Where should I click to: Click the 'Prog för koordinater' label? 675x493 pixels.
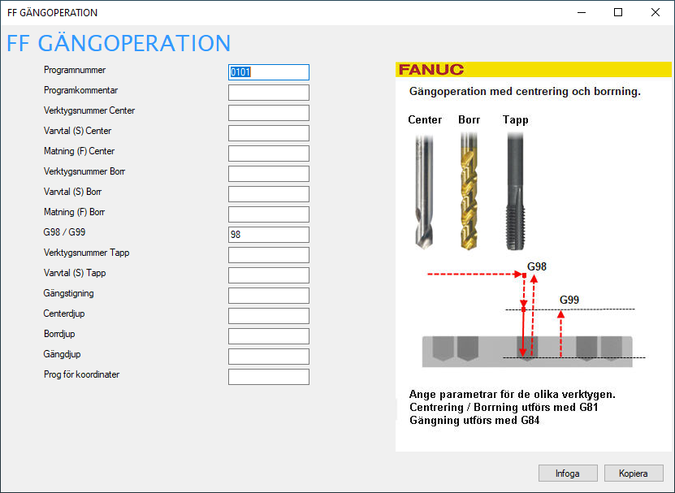tap(81, 374)
